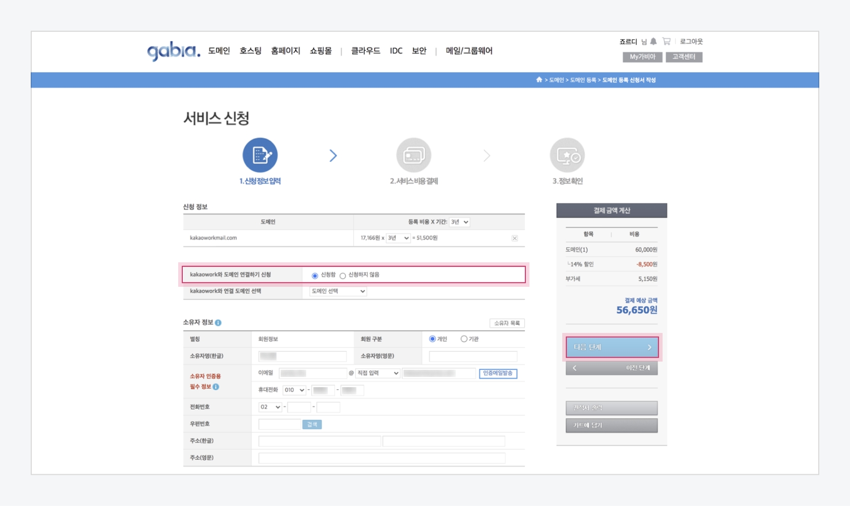Click 다음 단계 button
The height and width of the screenshot is (506, 850).
coord(612,347)
